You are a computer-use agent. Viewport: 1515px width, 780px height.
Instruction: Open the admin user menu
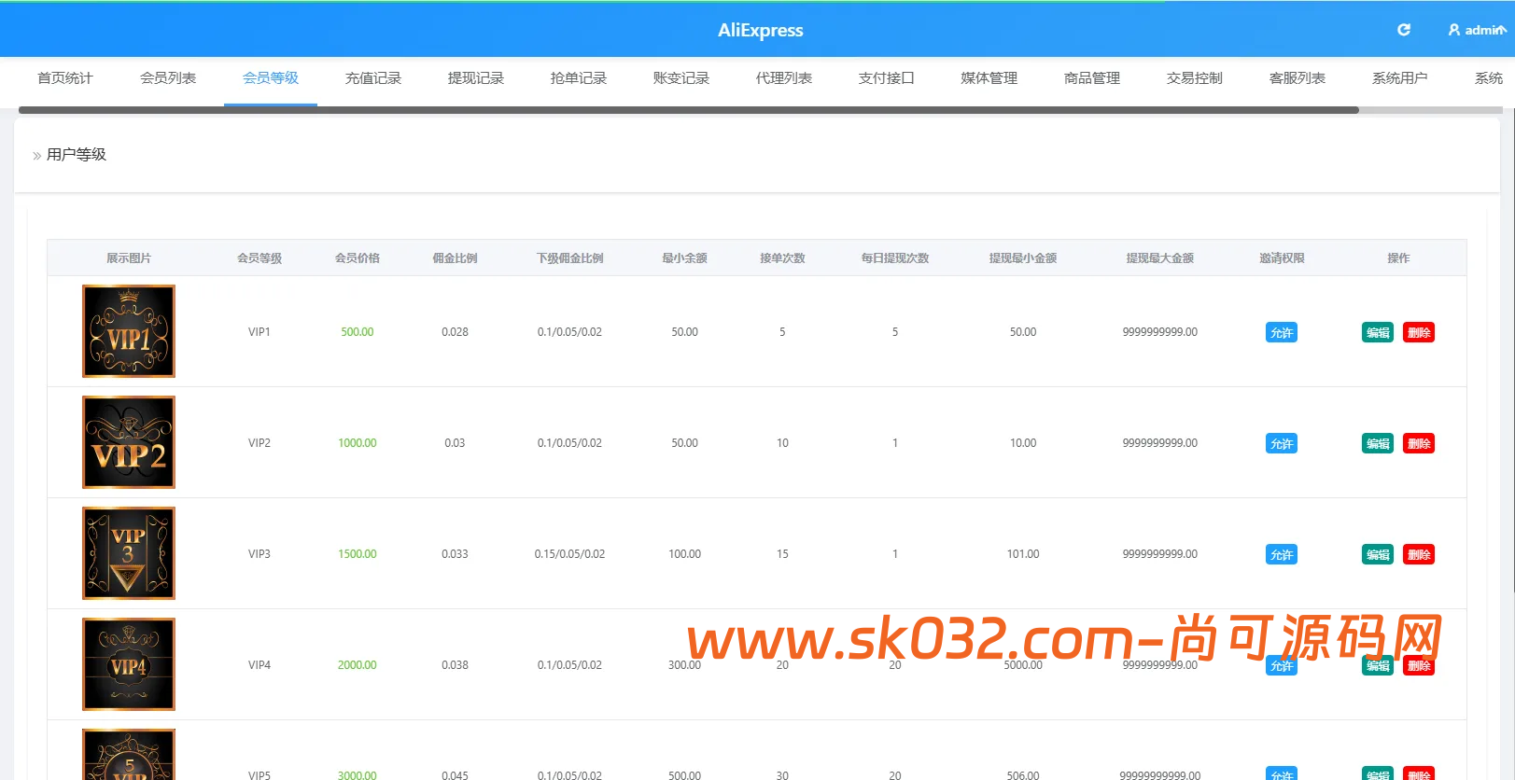pos(1477,30)
